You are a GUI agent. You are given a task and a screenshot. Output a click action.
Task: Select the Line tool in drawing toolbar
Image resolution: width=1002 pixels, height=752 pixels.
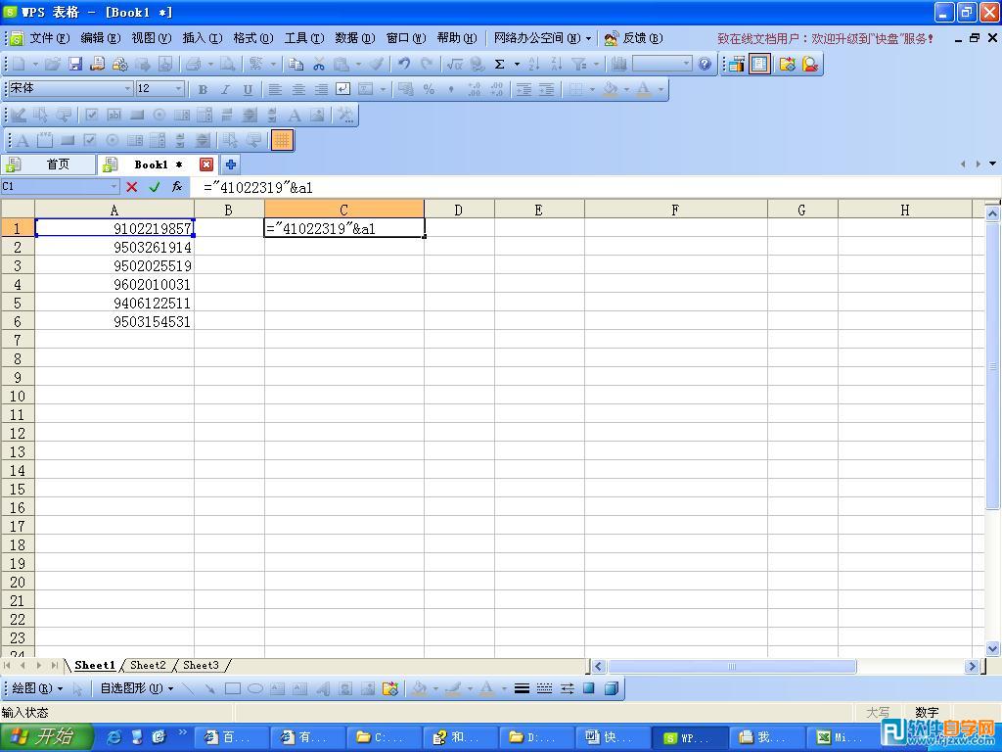click(188, 688)
